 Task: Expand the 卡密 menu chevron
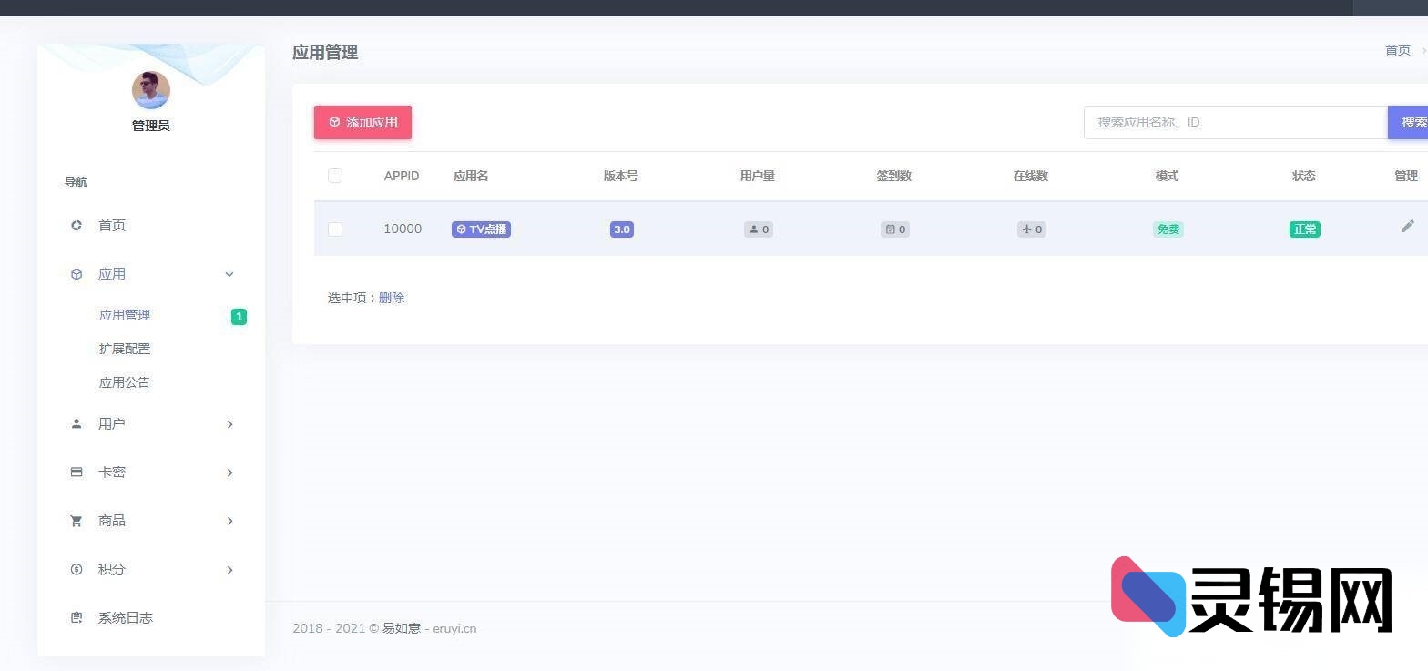(229, 473)
